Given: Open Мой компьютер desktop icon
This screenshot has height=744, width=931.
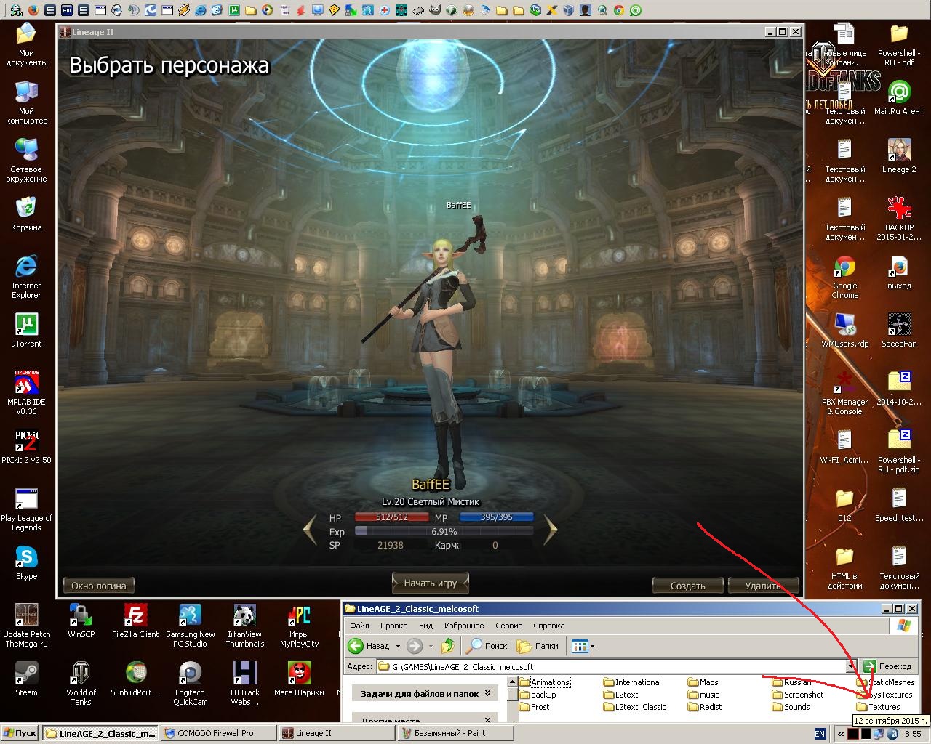Looking at the screenshot, I should pos(26,102).
